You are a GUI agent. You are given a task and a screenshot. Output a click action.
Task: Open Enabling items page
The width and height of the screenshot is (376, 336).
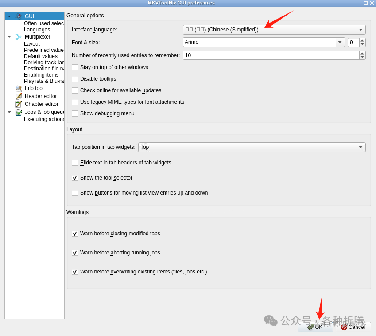tap(41, 75)
